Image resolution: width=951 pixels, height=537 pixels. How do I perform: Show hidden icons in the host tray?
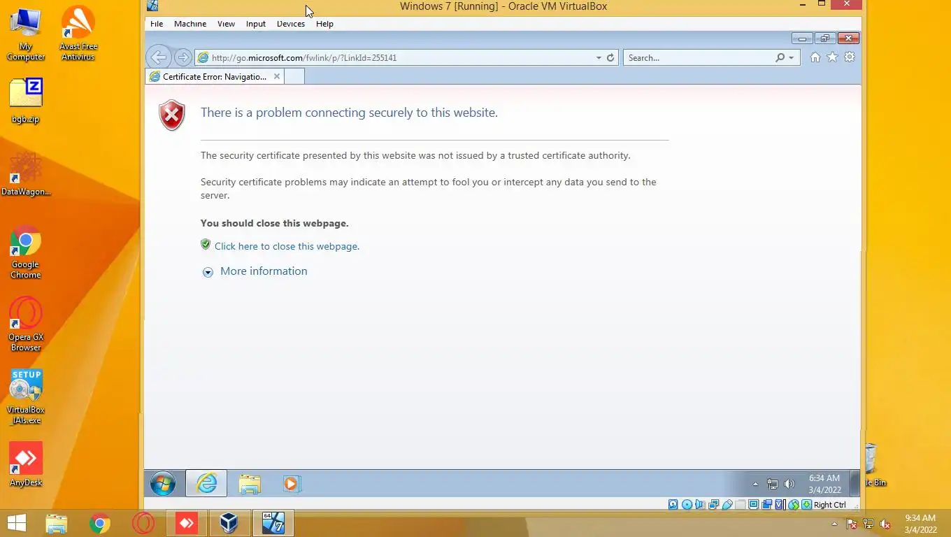834,524
